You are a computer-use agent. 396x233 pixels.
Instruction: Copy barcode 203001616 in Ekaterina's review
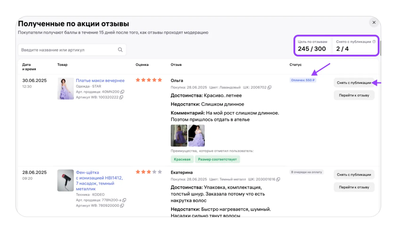pos(278,179)
